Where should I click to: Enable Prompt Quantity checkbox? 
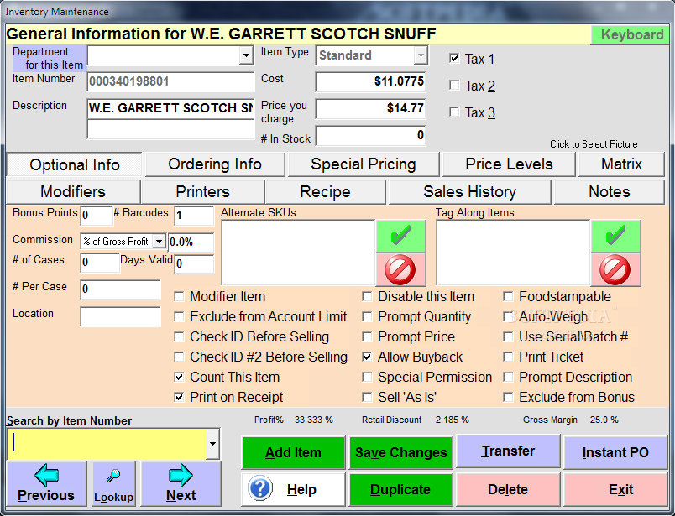tap(367, 317)
